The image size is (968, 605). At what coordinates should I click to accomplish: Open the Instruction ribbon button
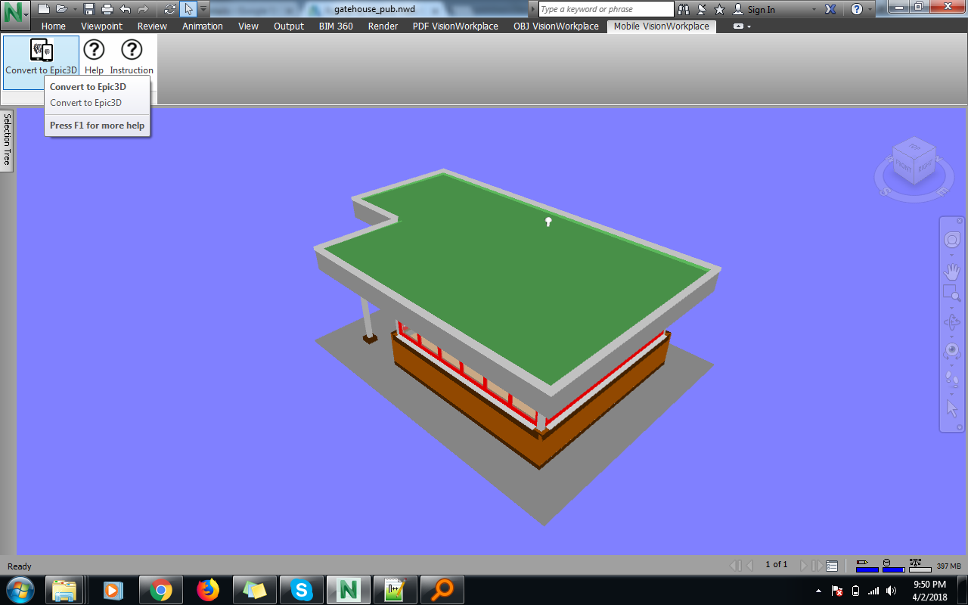(x=132, y=56)
